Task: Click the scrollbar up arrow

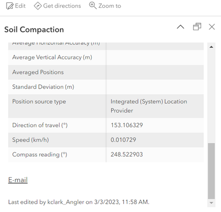Action: tap(212, 47)
